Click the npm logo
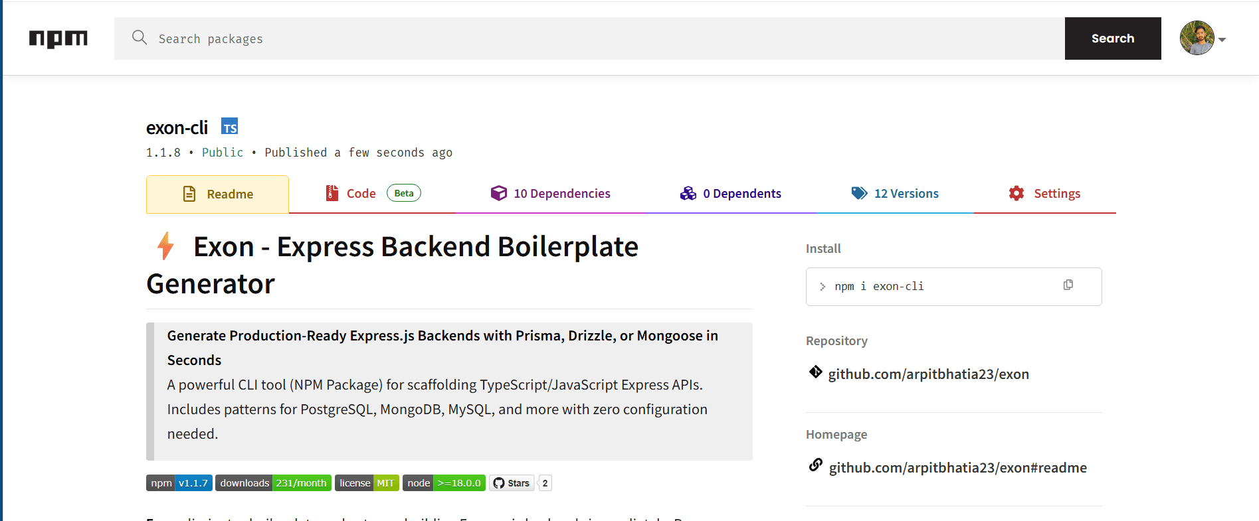The image size is (1259, 521). click(58, 38)
